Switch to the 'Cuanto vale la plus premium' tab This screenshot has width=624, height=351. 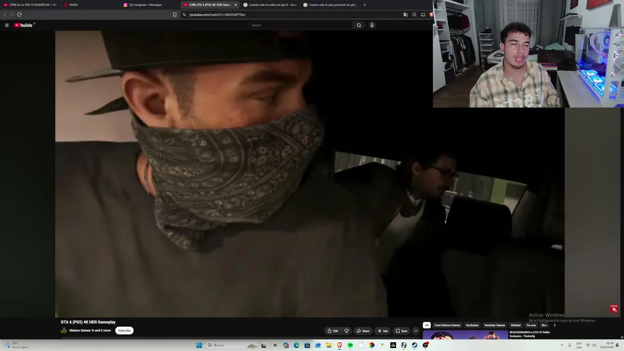point(330,5)
